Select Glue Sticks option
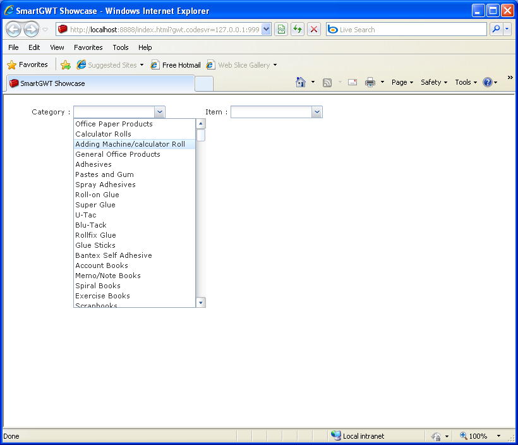Image resolution: width=518 pixels, height=445 pixels. point(135,245)
